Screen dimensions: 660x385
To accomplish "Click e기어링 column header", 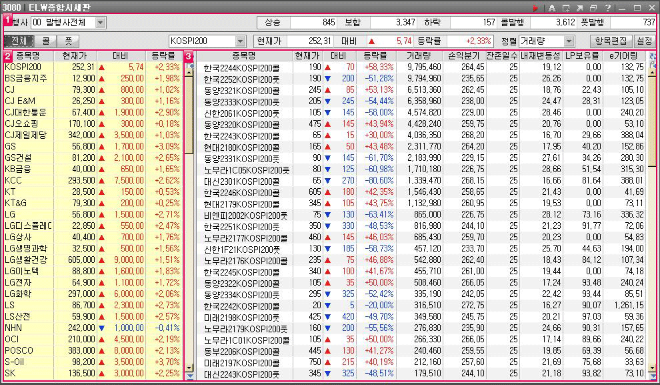I will [623, 55].
